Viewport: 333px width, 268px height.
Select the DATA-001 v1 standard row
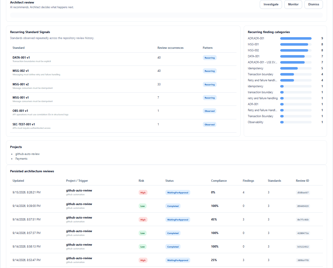coord(123,59)
